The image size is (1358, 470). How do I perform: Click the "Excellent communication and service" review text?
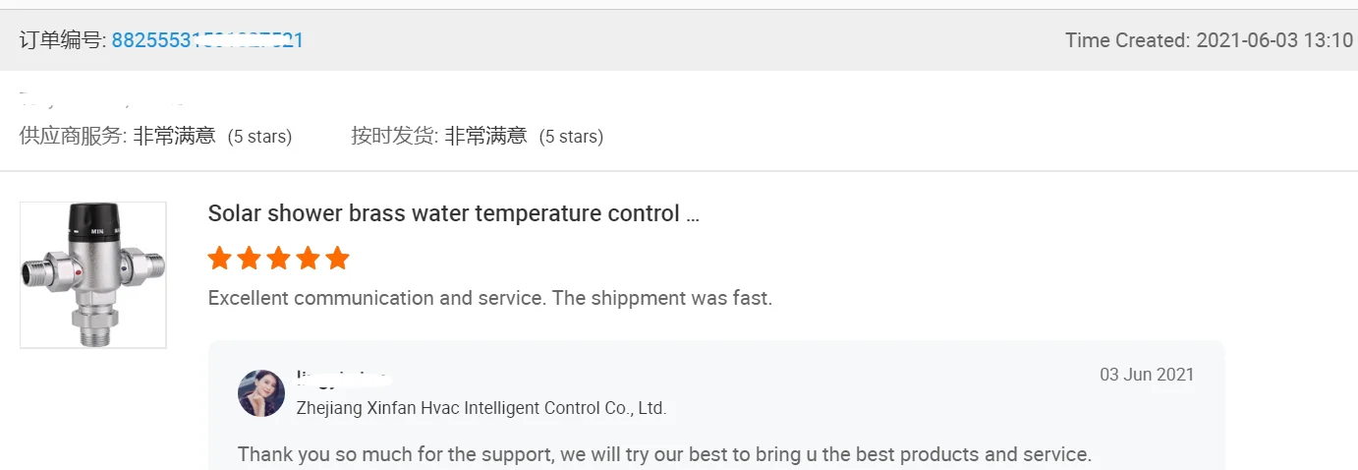pos(490,298)
